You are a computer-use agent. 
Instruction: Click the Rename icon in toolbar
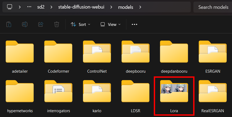25,24
